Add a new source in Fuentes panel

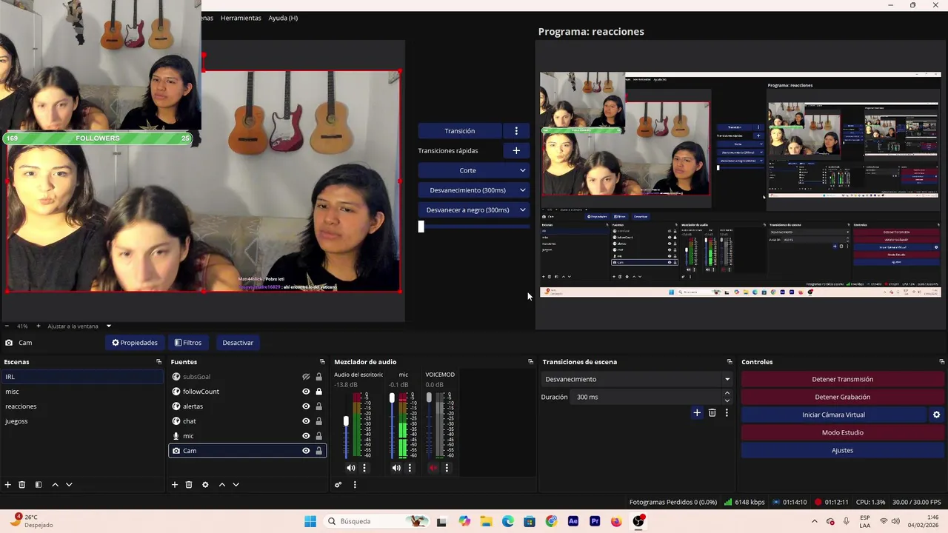click(175, 485)
